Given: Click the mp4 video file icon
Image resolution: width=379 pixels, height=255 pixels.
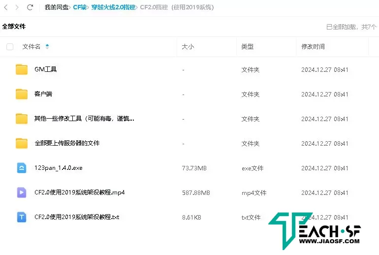Looking at the screenshot, I should click(22, 192).
